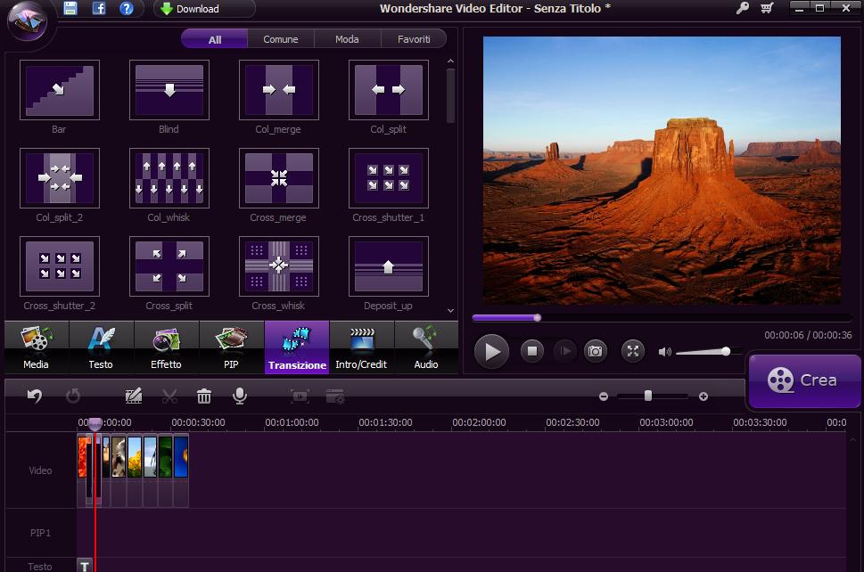Click the key registration icon
Screen dimensions: 864x572
[742, 9]
